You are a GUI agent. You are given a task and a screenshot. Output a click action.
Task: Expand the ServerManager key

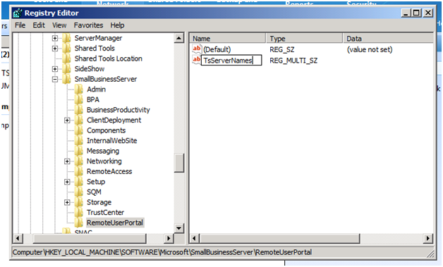pos(55,38)
